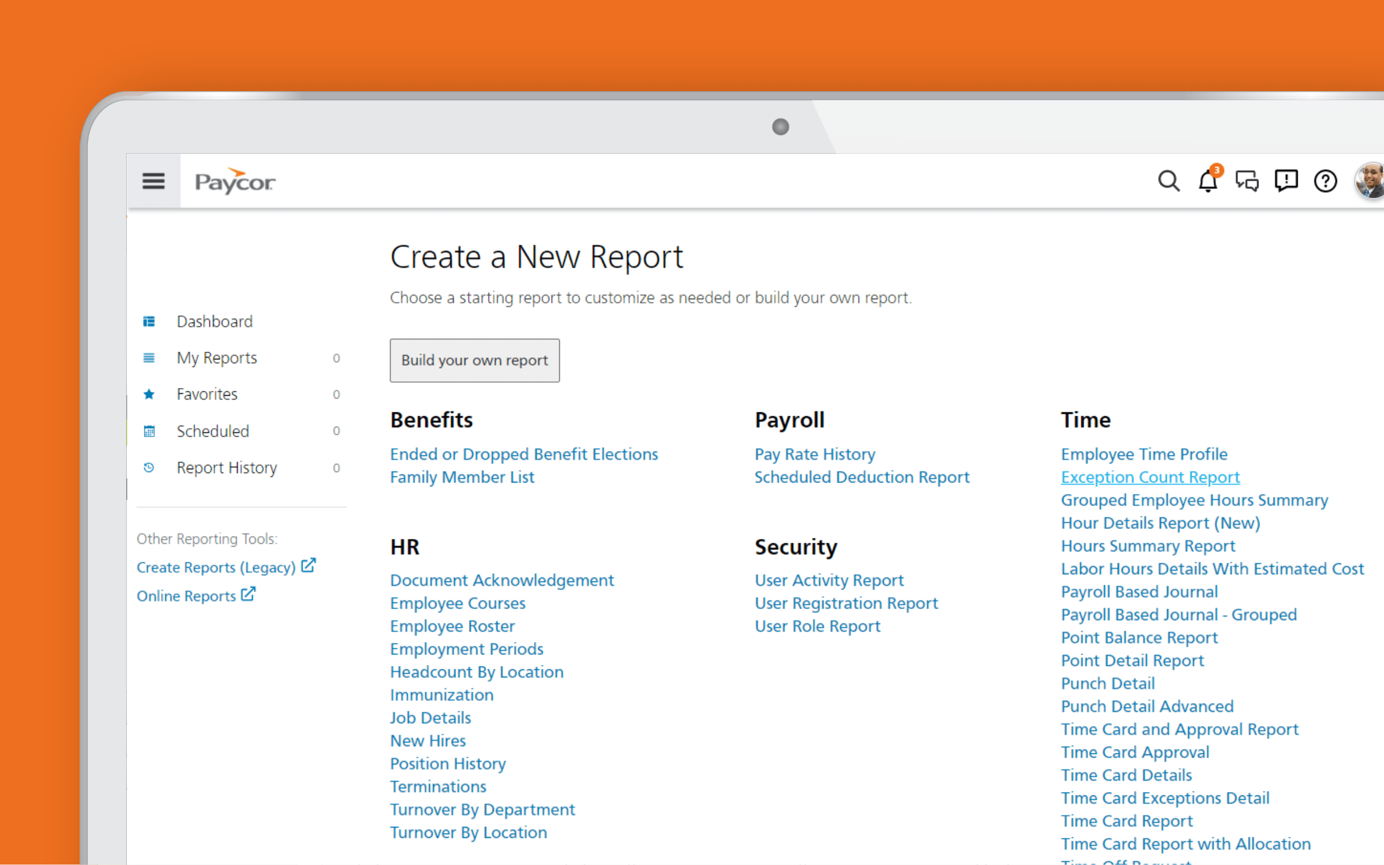The width and height of the screenshot is (1384, 865).
Task: Click the Favorites star icon
Action: tap(149, 394)
